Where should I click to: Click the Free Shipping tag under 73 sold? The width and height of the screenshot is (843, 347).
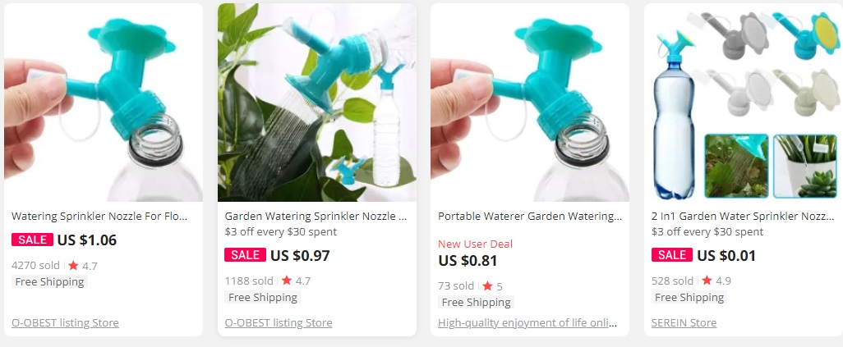477,303
